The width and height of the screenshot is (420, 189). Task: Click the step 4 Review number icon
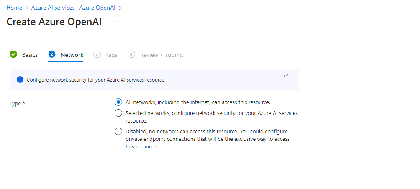pos(131,54)
